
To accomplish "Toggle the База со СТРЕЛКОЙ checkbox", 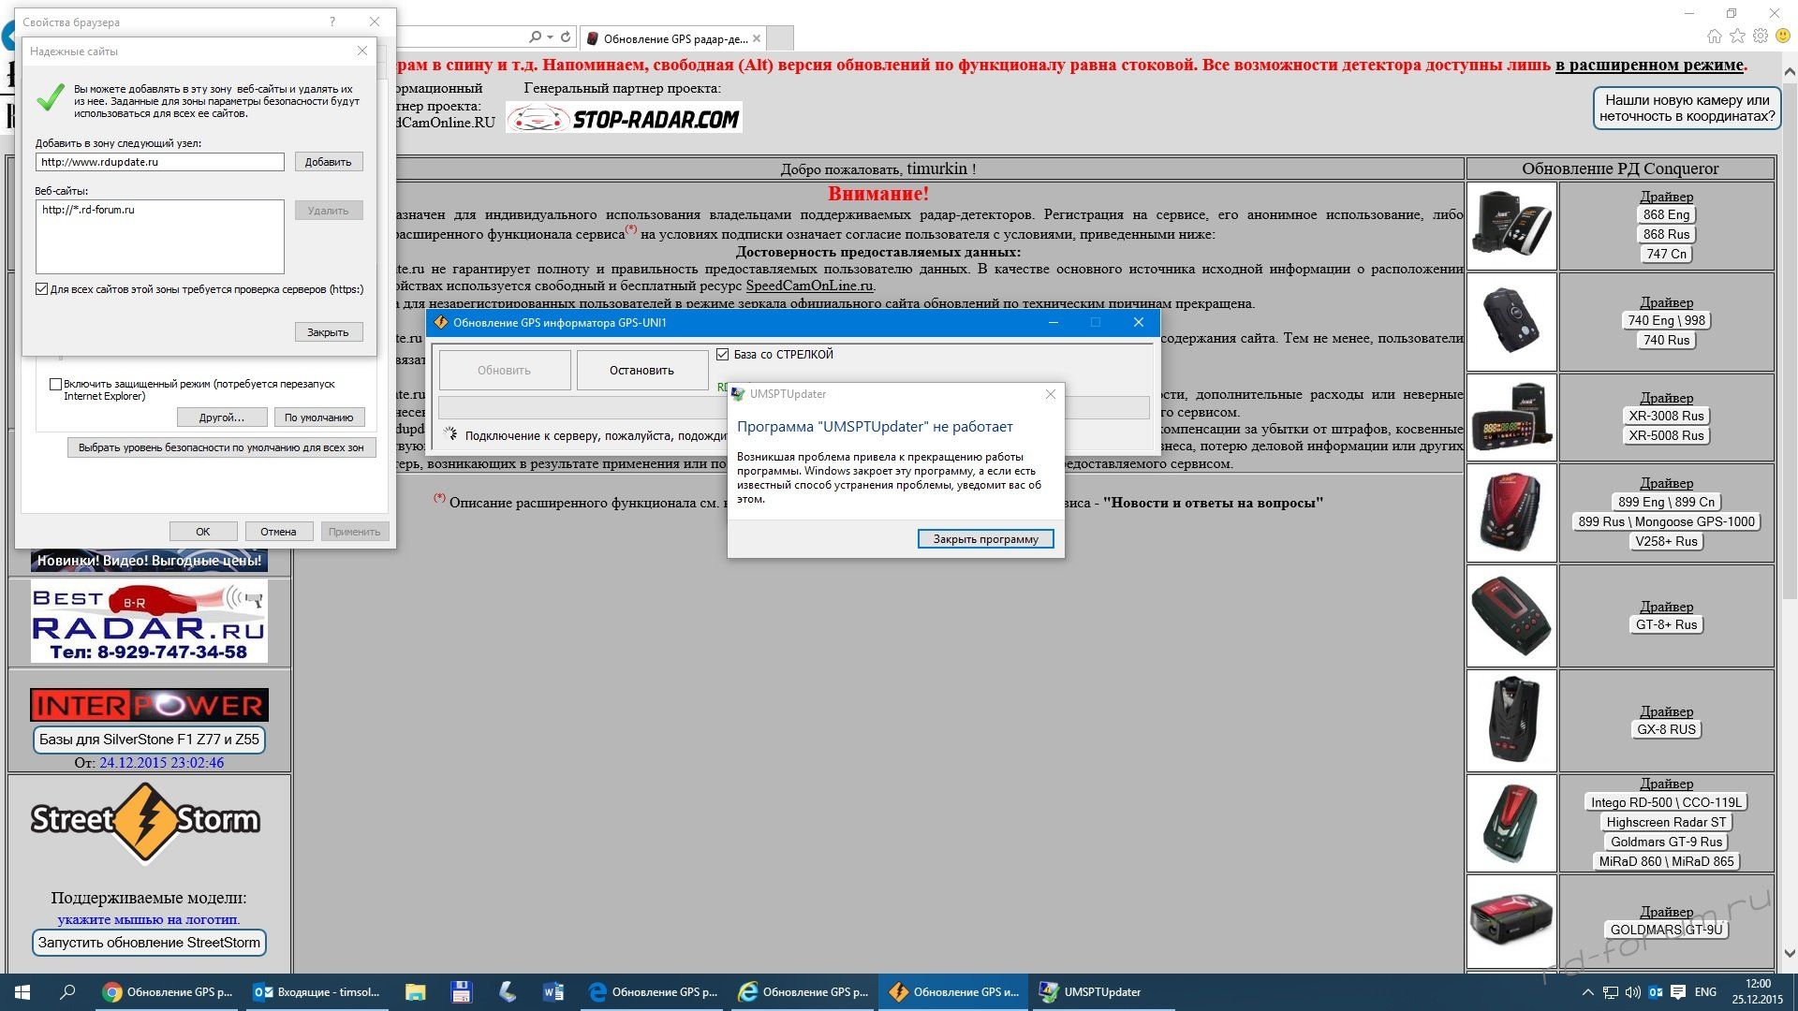I will coord(722,354).
